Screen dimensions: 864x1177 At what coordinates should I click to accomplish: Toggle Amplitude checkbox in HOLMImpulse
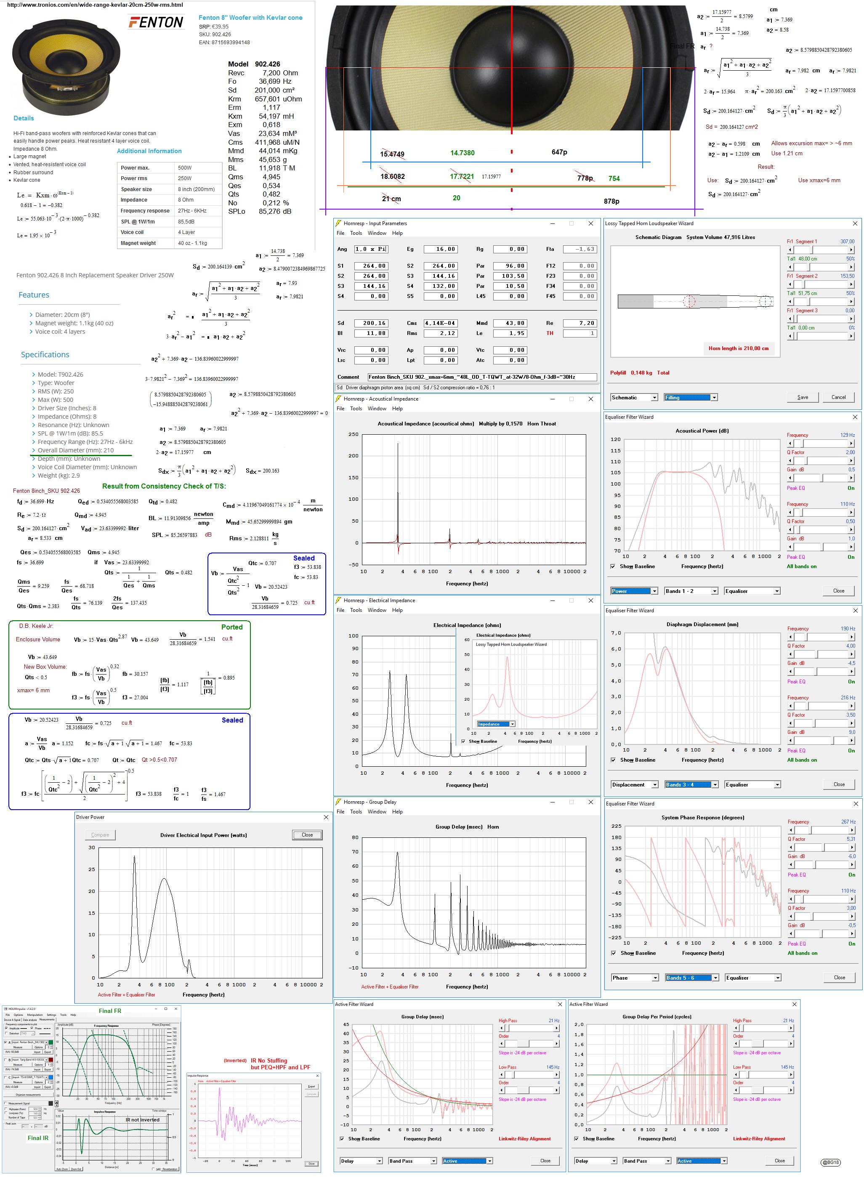click(x=6, y=1028)
